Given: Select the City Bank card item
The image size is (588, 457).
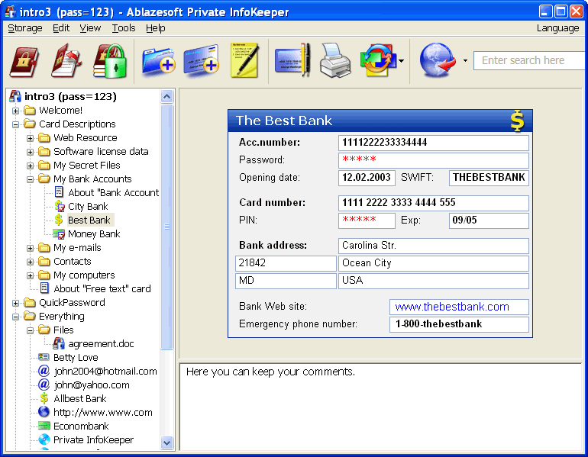Looking at the screenshot, I should click(88, 207).
